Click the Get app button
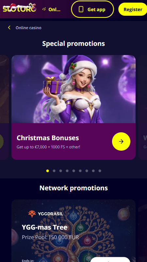Image resolution: width=147 pixels, height=262 pixels. [92, 9]
